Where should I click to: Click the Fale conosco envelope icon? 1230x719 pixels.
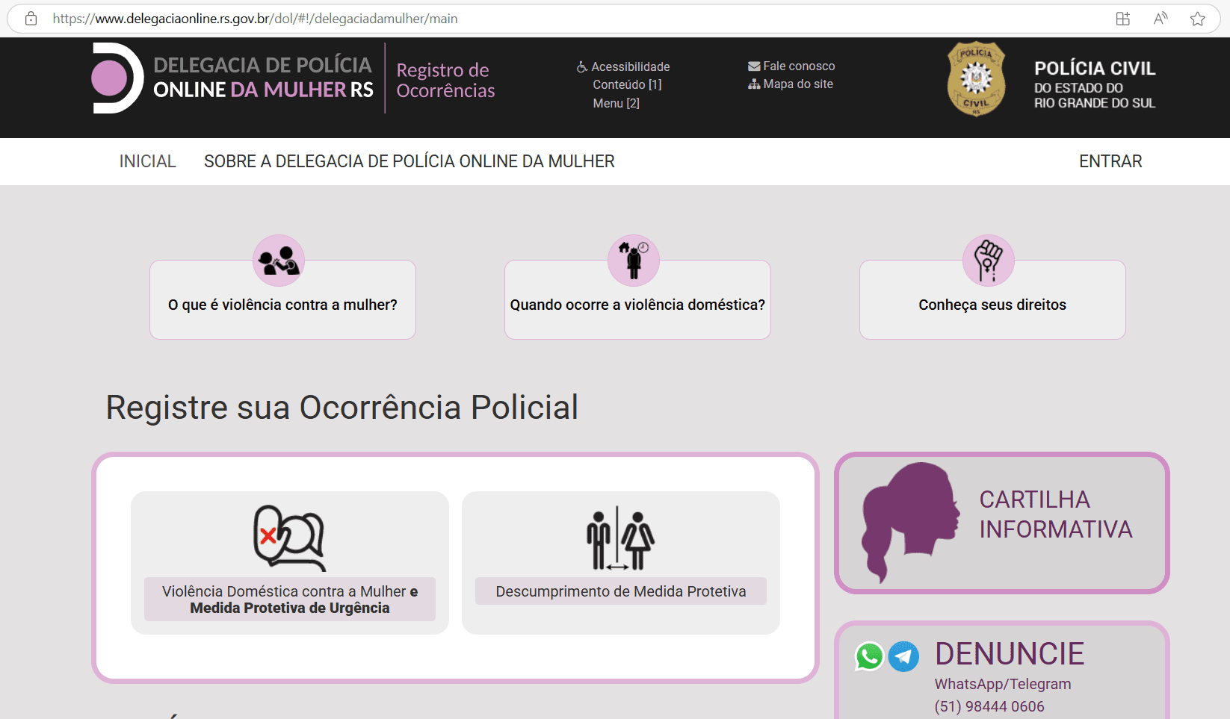752,66
